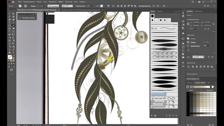Image resolution: width=224 pixels, height=126 pixels.
Task: Open the search icon in title bar
Action: point(193,2)
